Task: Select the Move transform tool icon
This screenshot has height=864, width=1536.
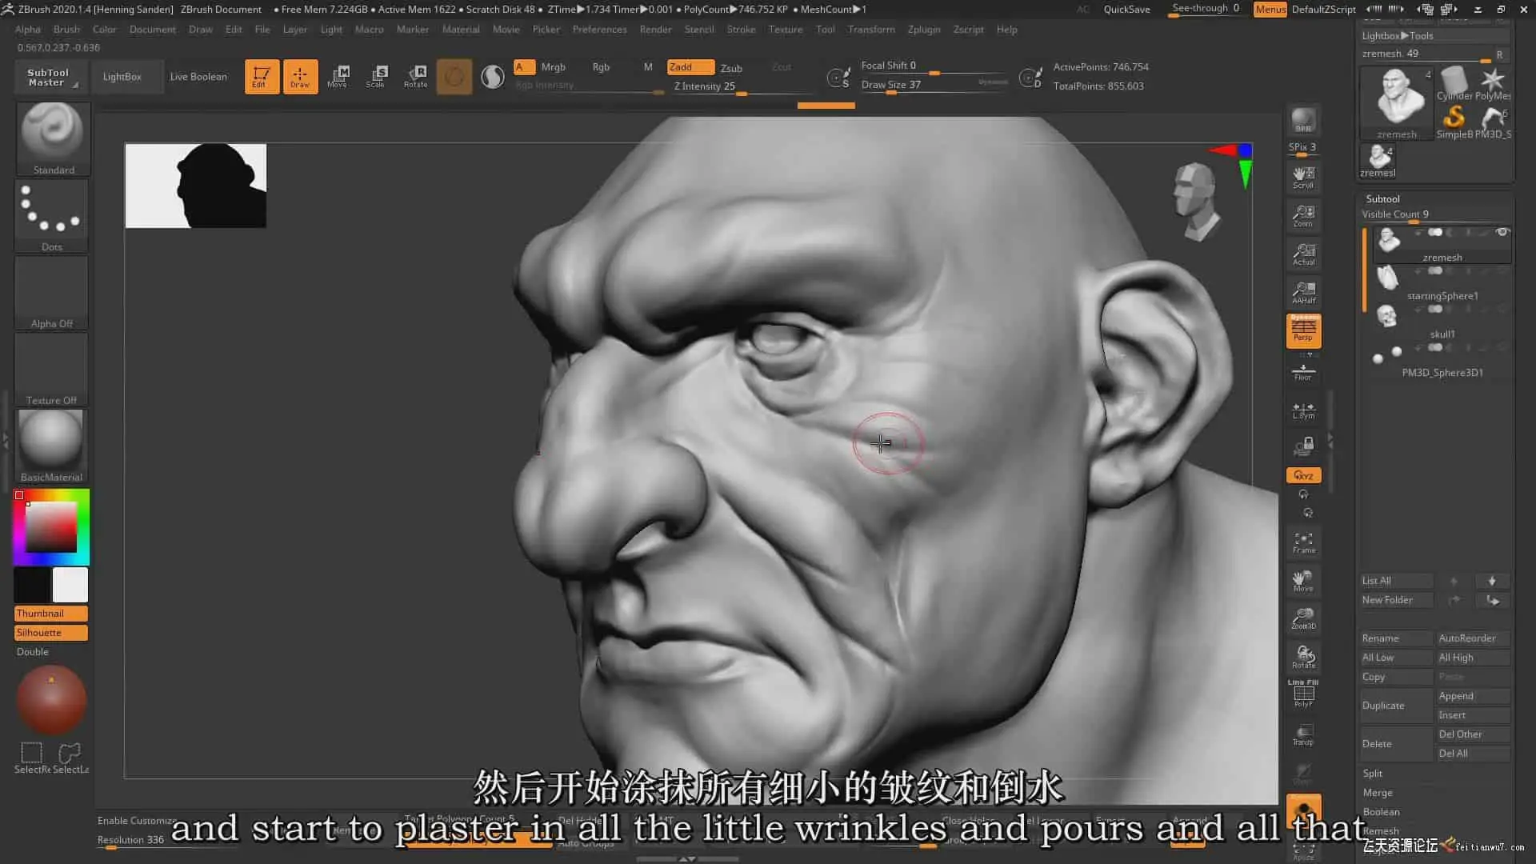Action: click(x=338, y=76)
